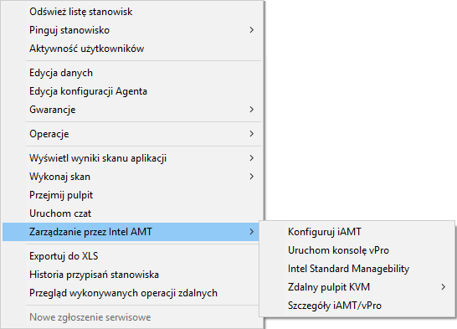Choose Konfiguruj iAMT in submenu

tap(357, 232)
